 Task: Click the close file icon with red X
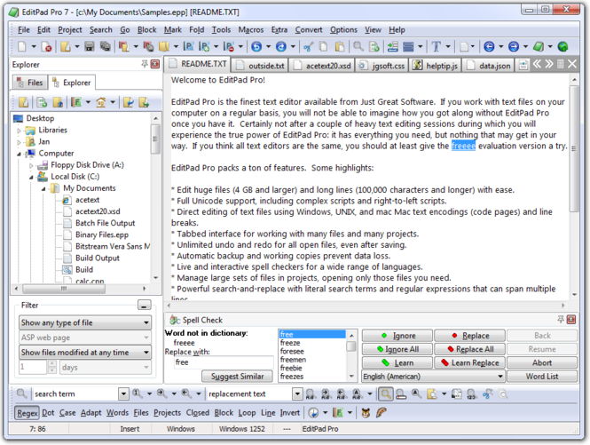pyautogui.click(x=47, y=46)
